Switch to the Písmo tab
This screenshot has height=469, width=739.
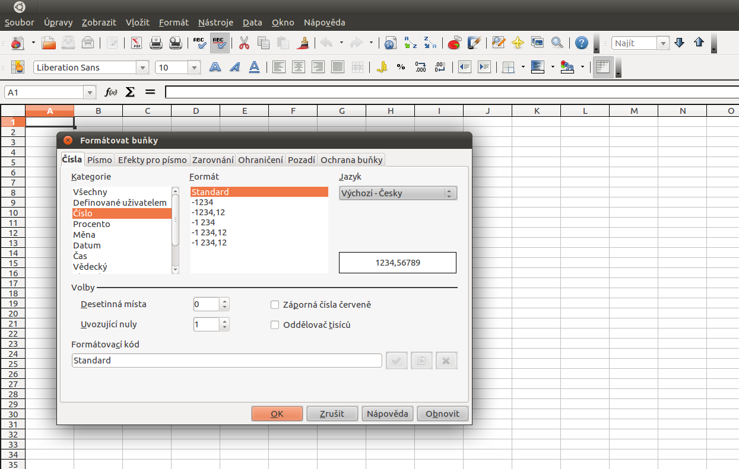coord(99,160)
